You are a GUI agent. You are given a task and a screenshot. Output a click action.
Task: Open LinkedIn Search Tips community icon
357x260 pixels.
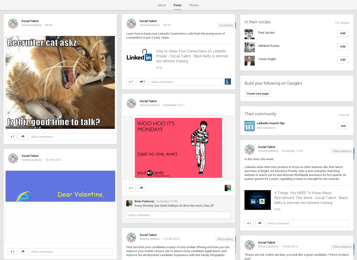point(249,126)
